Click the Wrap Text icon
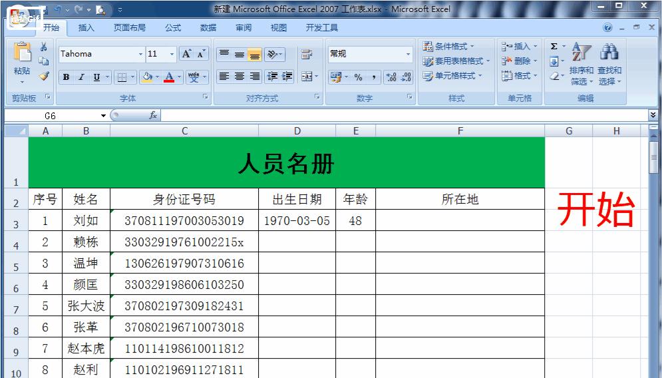 pos(307,54)
